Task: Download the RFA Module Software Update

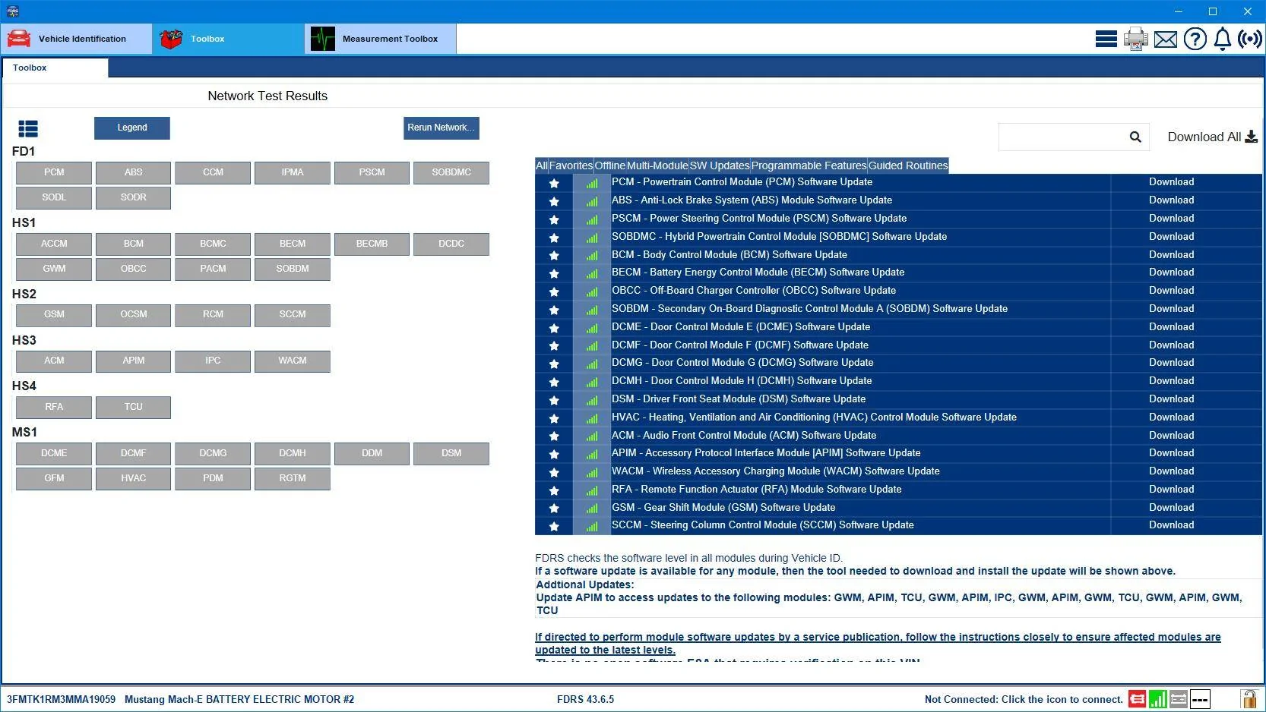Action: (1171, 490)
